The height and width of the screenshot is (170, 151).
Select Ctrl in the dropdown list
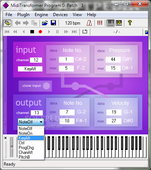pyautogui.click(x=31, y=143)
